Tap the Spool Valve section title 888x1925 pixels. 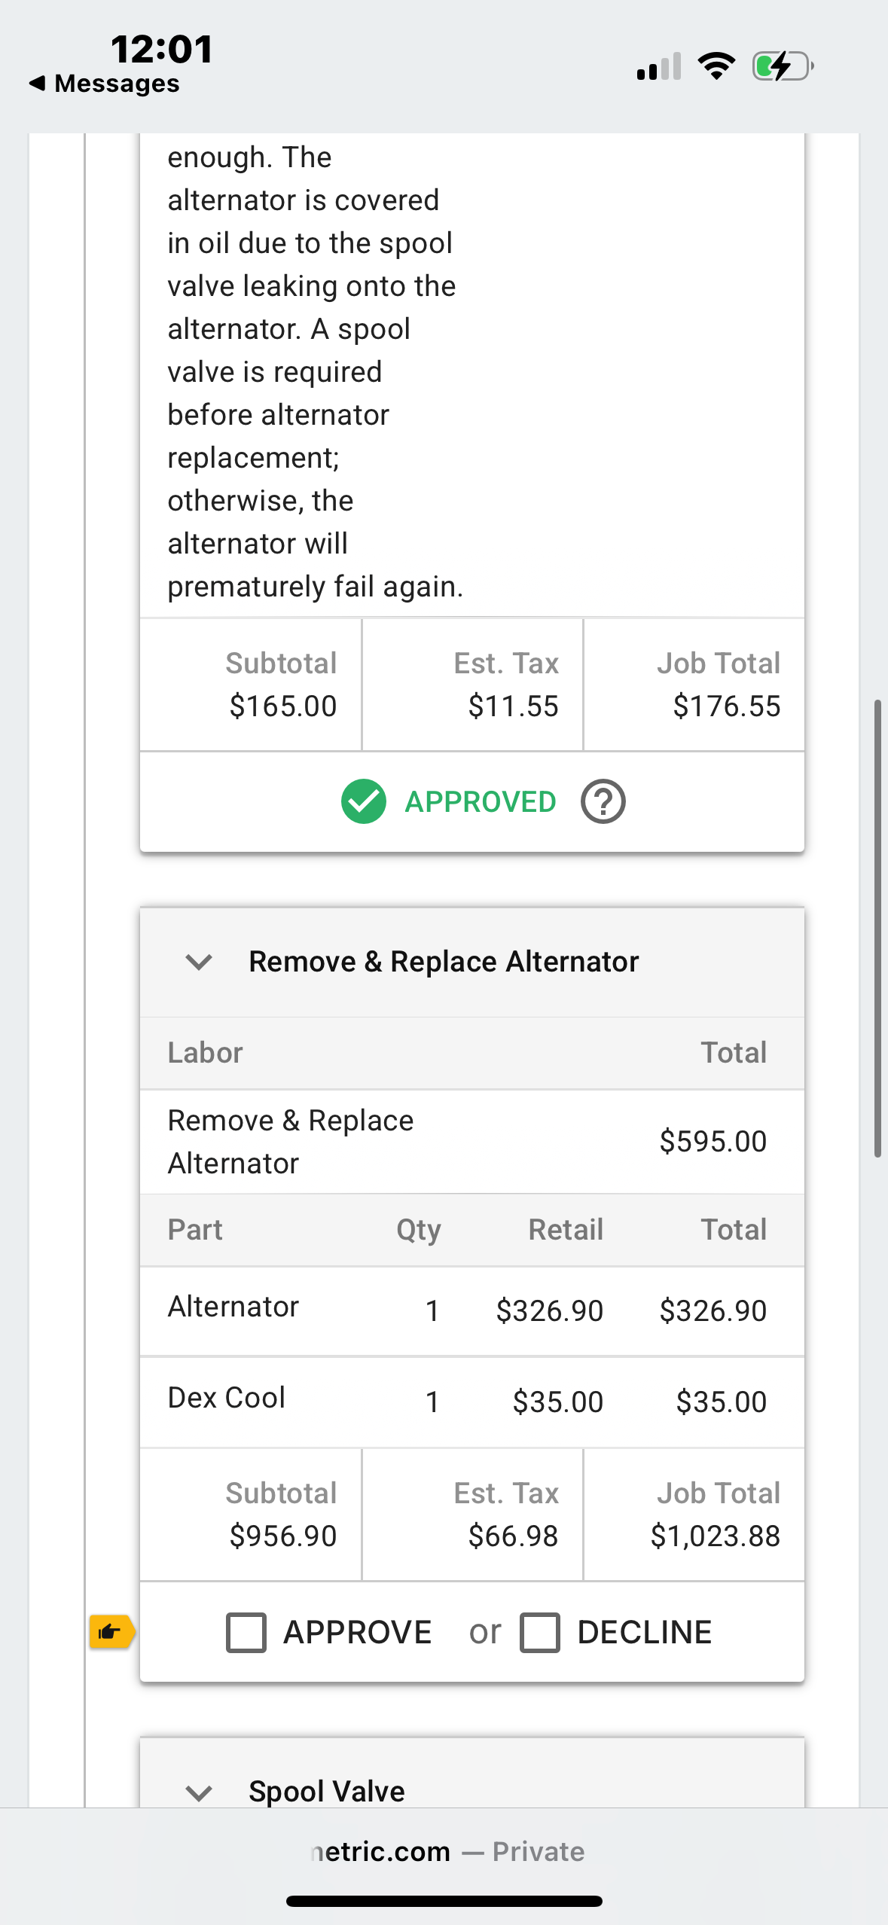327,1791
